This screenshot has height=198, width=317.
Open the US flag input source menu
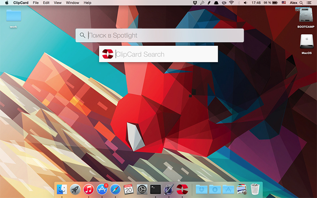click(x=284, y=3)
